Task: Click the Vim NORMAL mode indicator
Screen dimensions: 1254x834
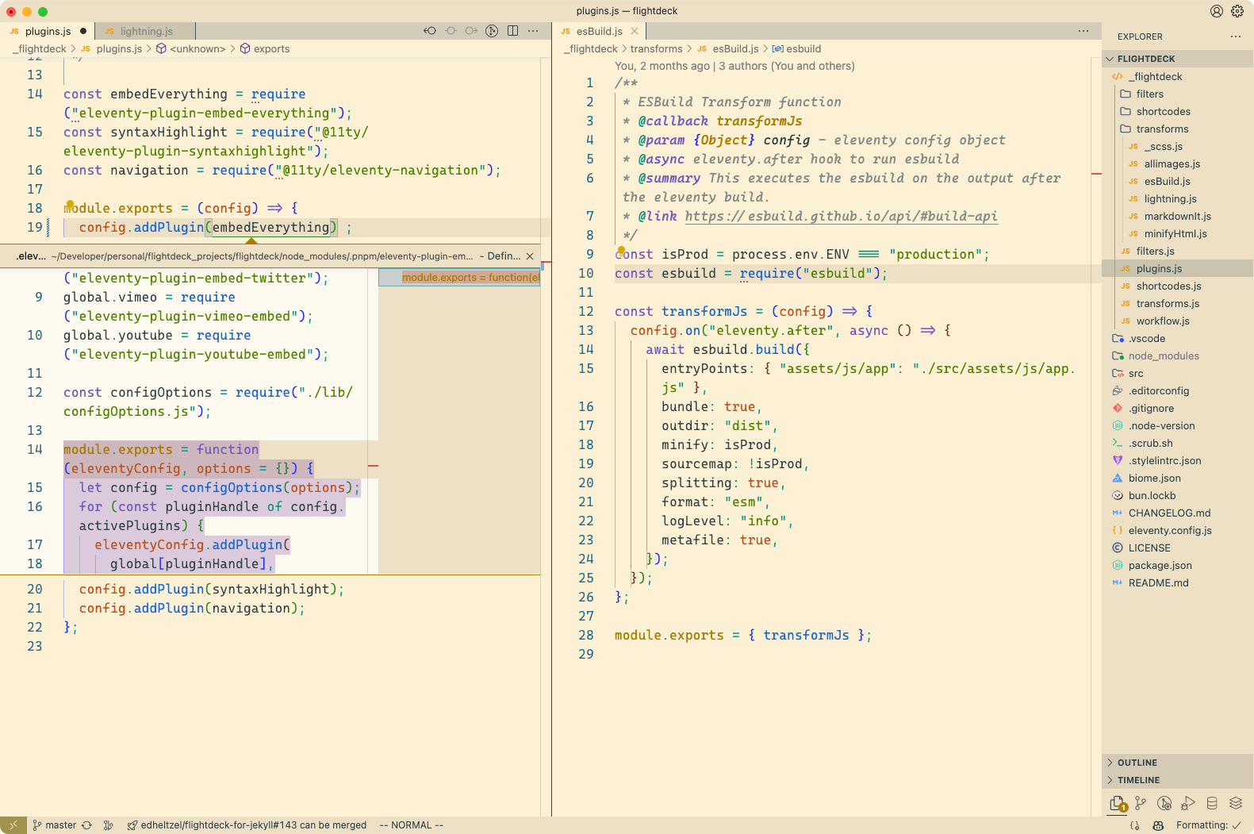Action: pos(411,825)
